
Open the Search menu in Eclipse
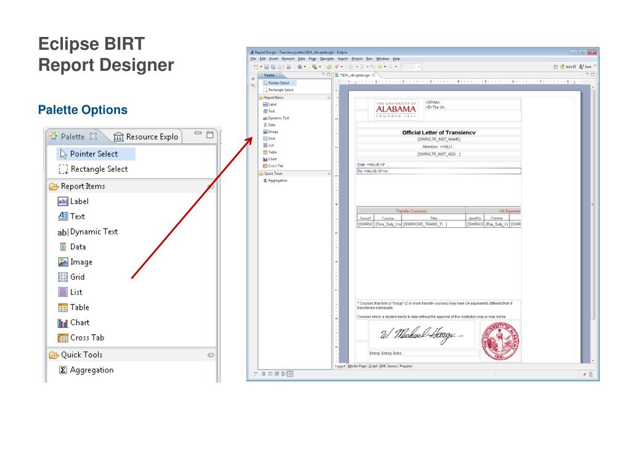click(343, 59)
